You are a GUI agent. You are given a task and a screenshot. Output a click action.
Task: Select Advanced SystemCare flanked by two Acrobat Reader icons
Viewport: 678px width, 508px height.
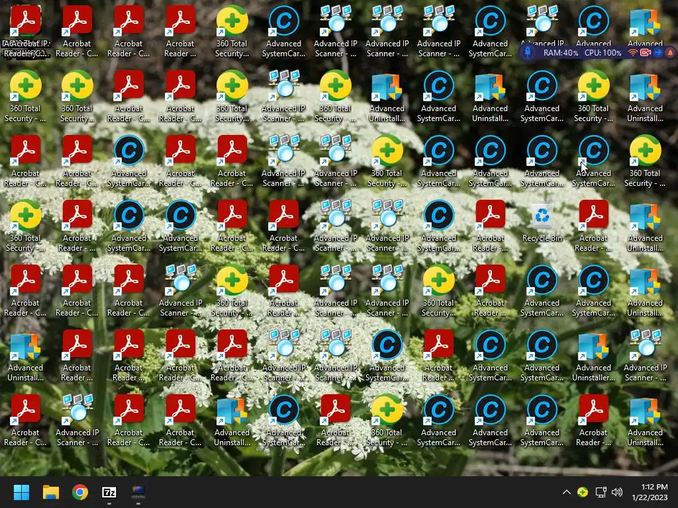pyautogui.click(x=129, y=160)
